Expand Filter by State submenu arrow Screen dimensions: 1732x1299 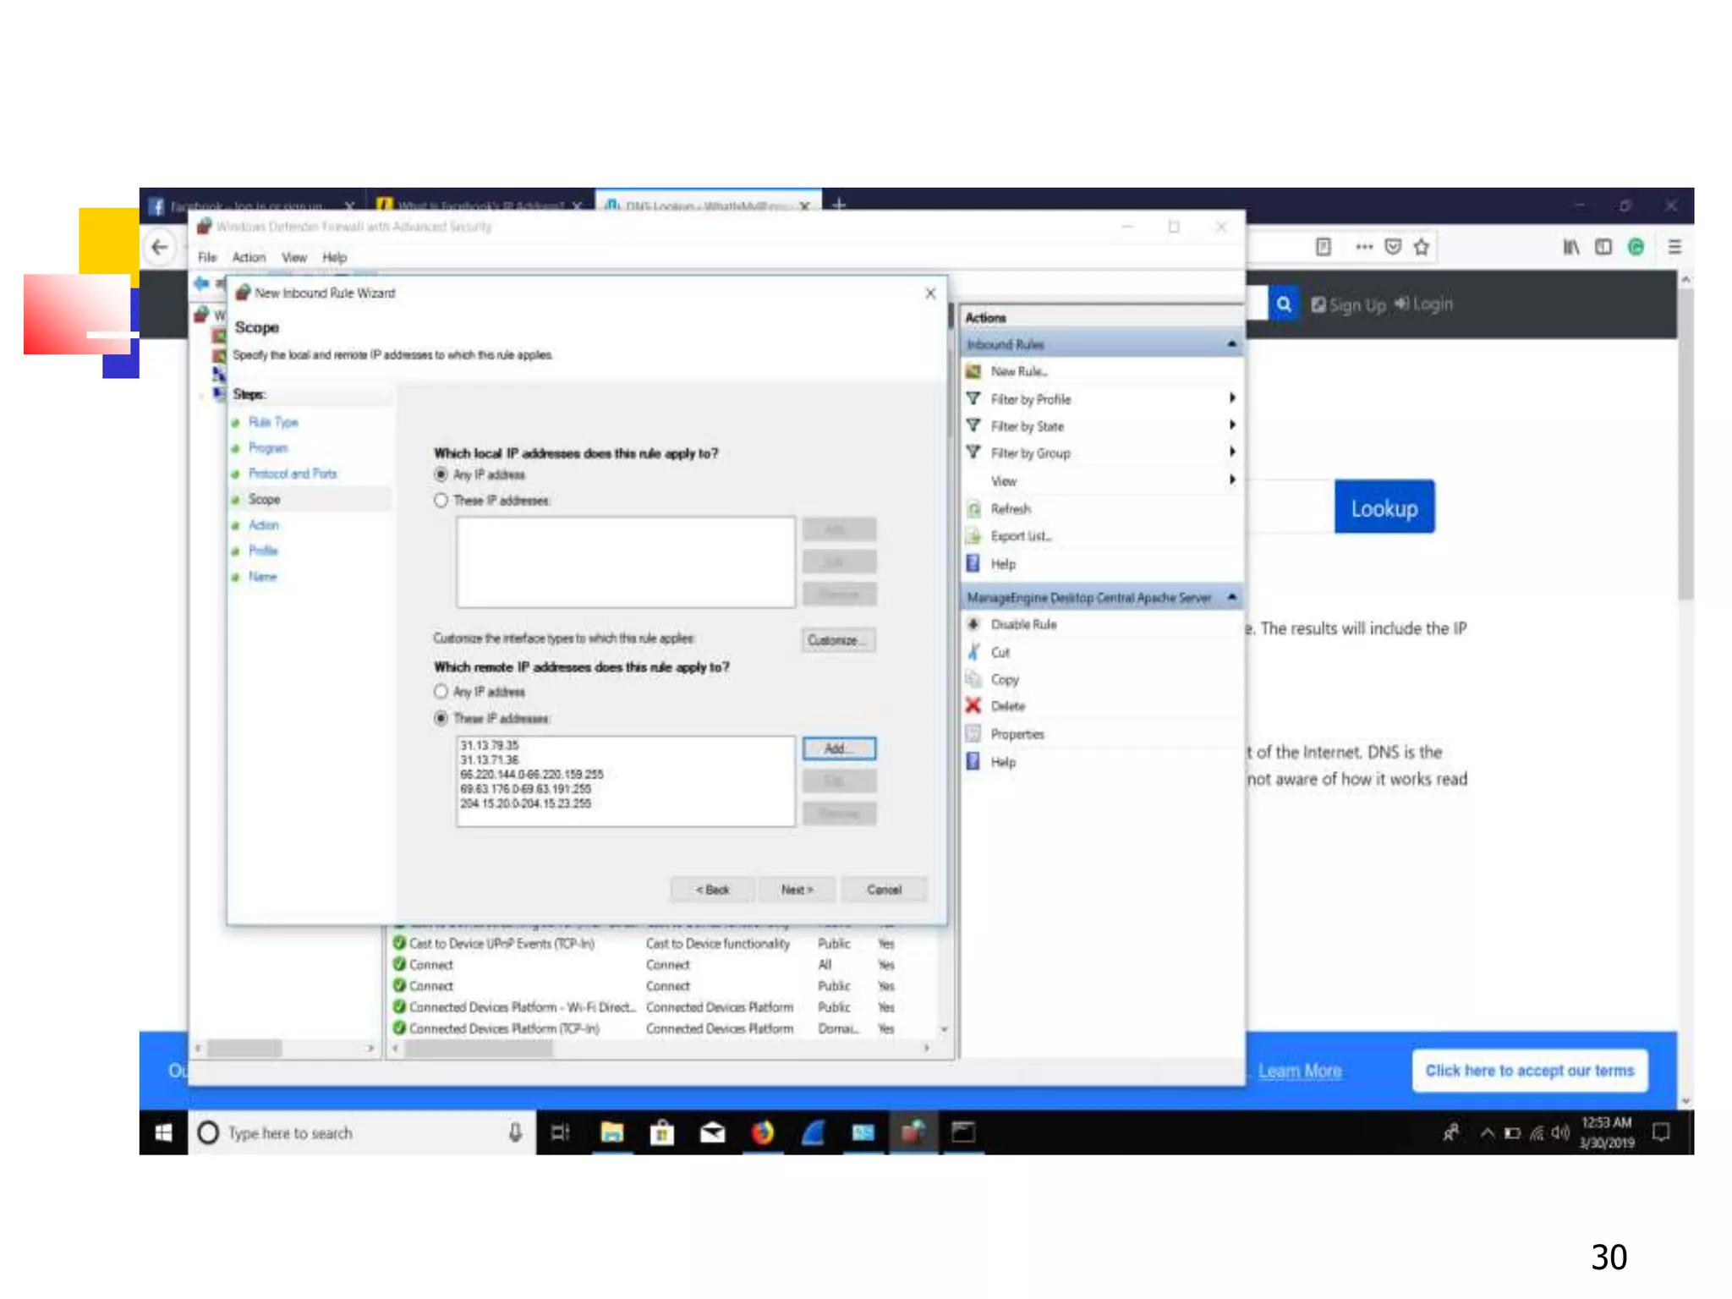point(1232,425)
